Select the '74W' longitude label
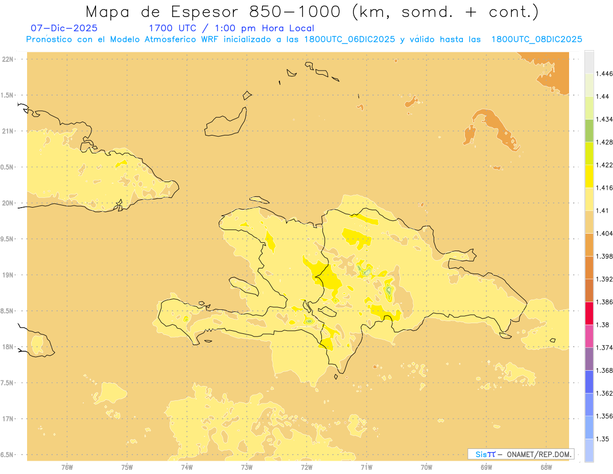 [187, 467]
